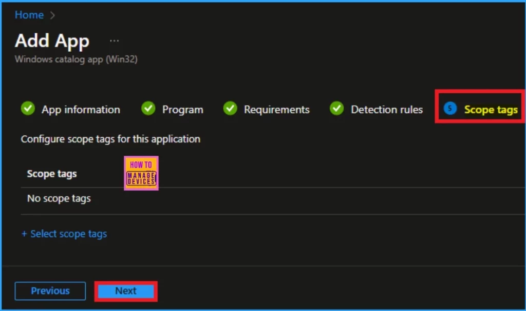Screen dimensions: 526x311
Task: Click the Configure scope tags description text
Action: [111, 139]
